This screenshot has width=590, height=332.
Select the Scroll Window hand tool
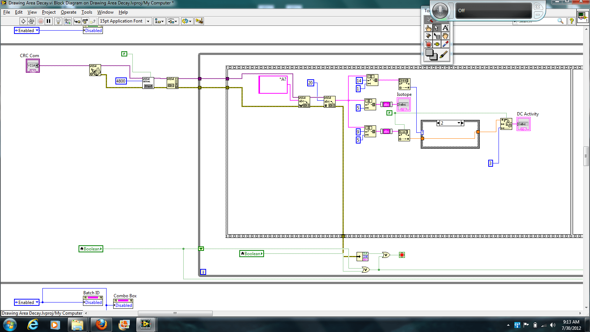pyautogui.click(x=445, y=36)
